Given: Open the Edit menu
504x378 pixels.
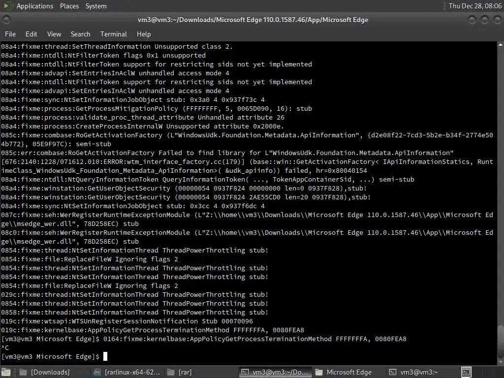Looking at the screenshot, I should 31,34.
